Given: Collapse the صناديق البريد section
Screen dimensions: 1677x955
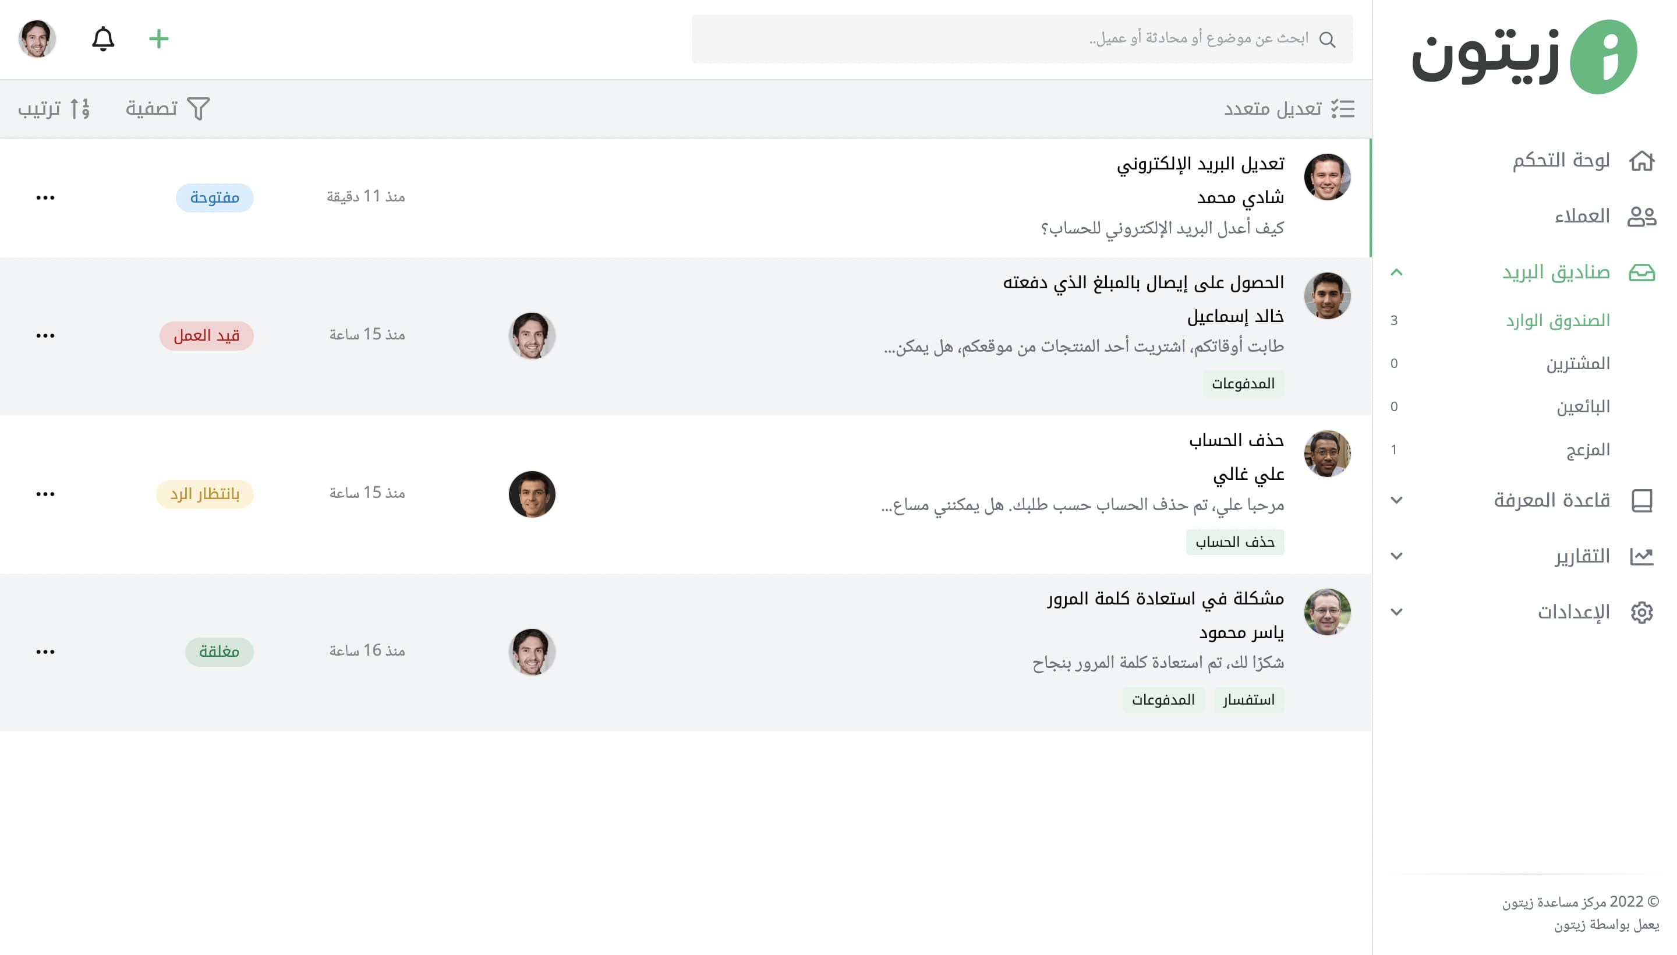Looking at the screenshot, I should point(1396,272).
